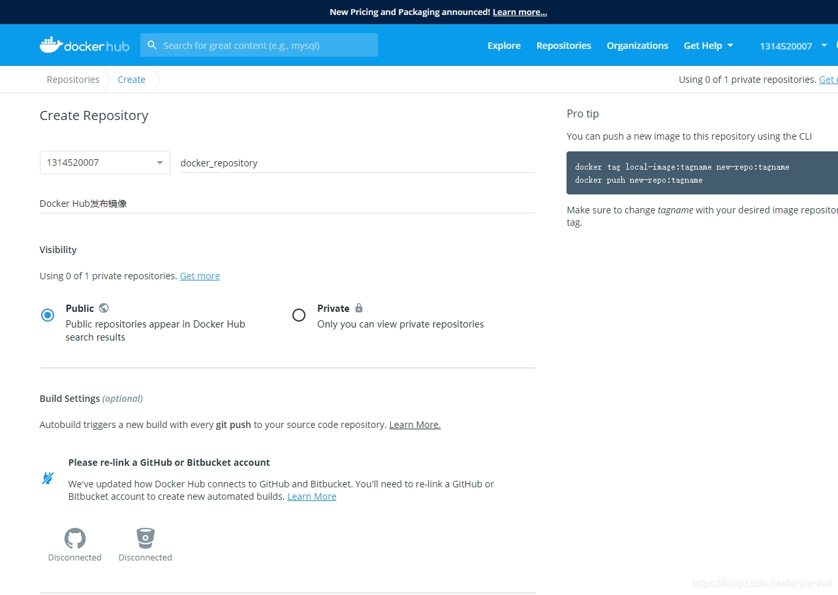838x595 pixels.
Task: Click the search magnifier icon
Action: point(152,45)
